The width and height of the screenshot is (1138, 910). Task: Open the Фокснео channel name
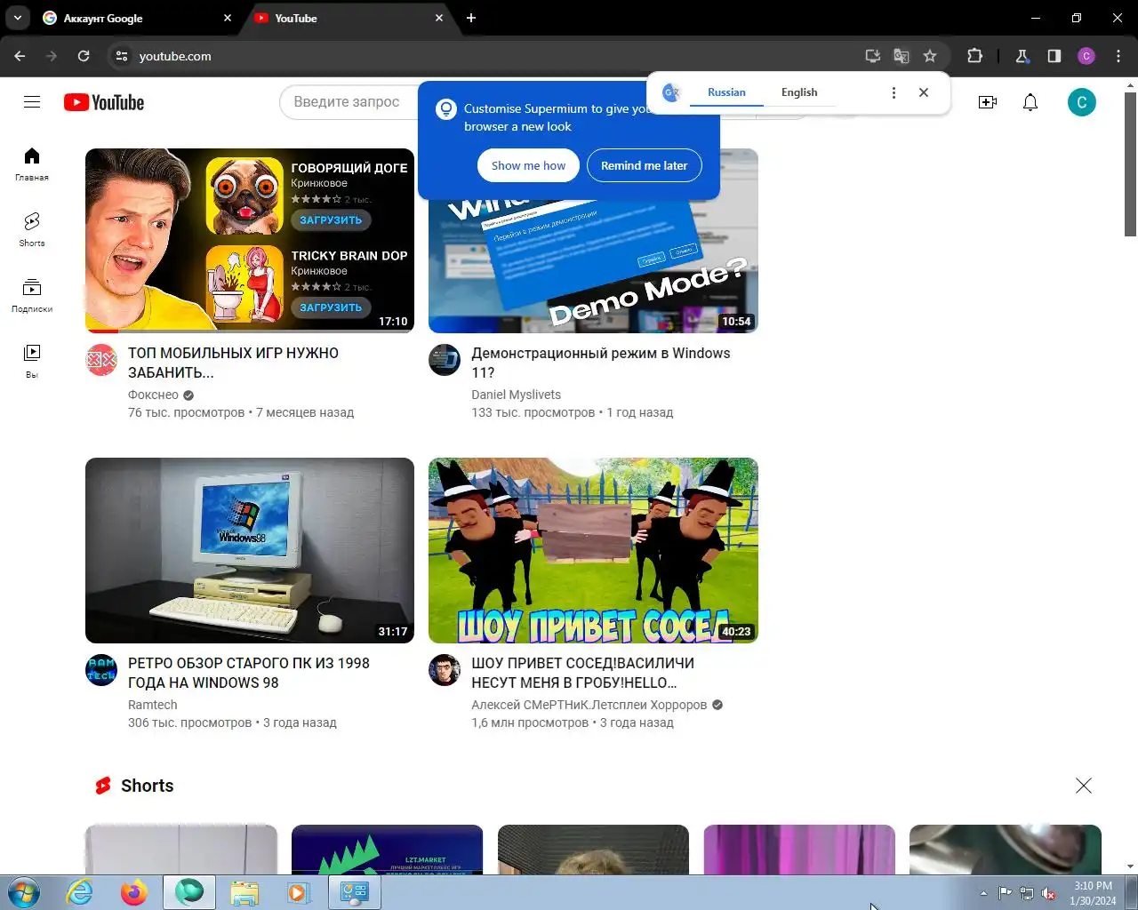[x=153, y=395]
